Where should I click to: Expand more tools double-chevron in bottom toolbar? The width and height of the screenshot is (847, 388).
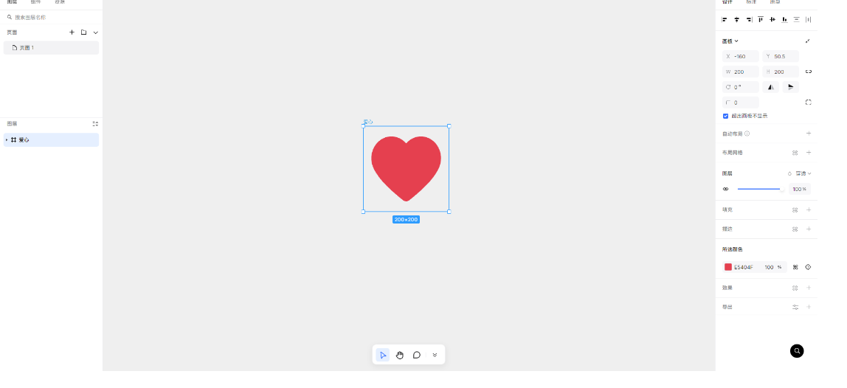[435, 355]
